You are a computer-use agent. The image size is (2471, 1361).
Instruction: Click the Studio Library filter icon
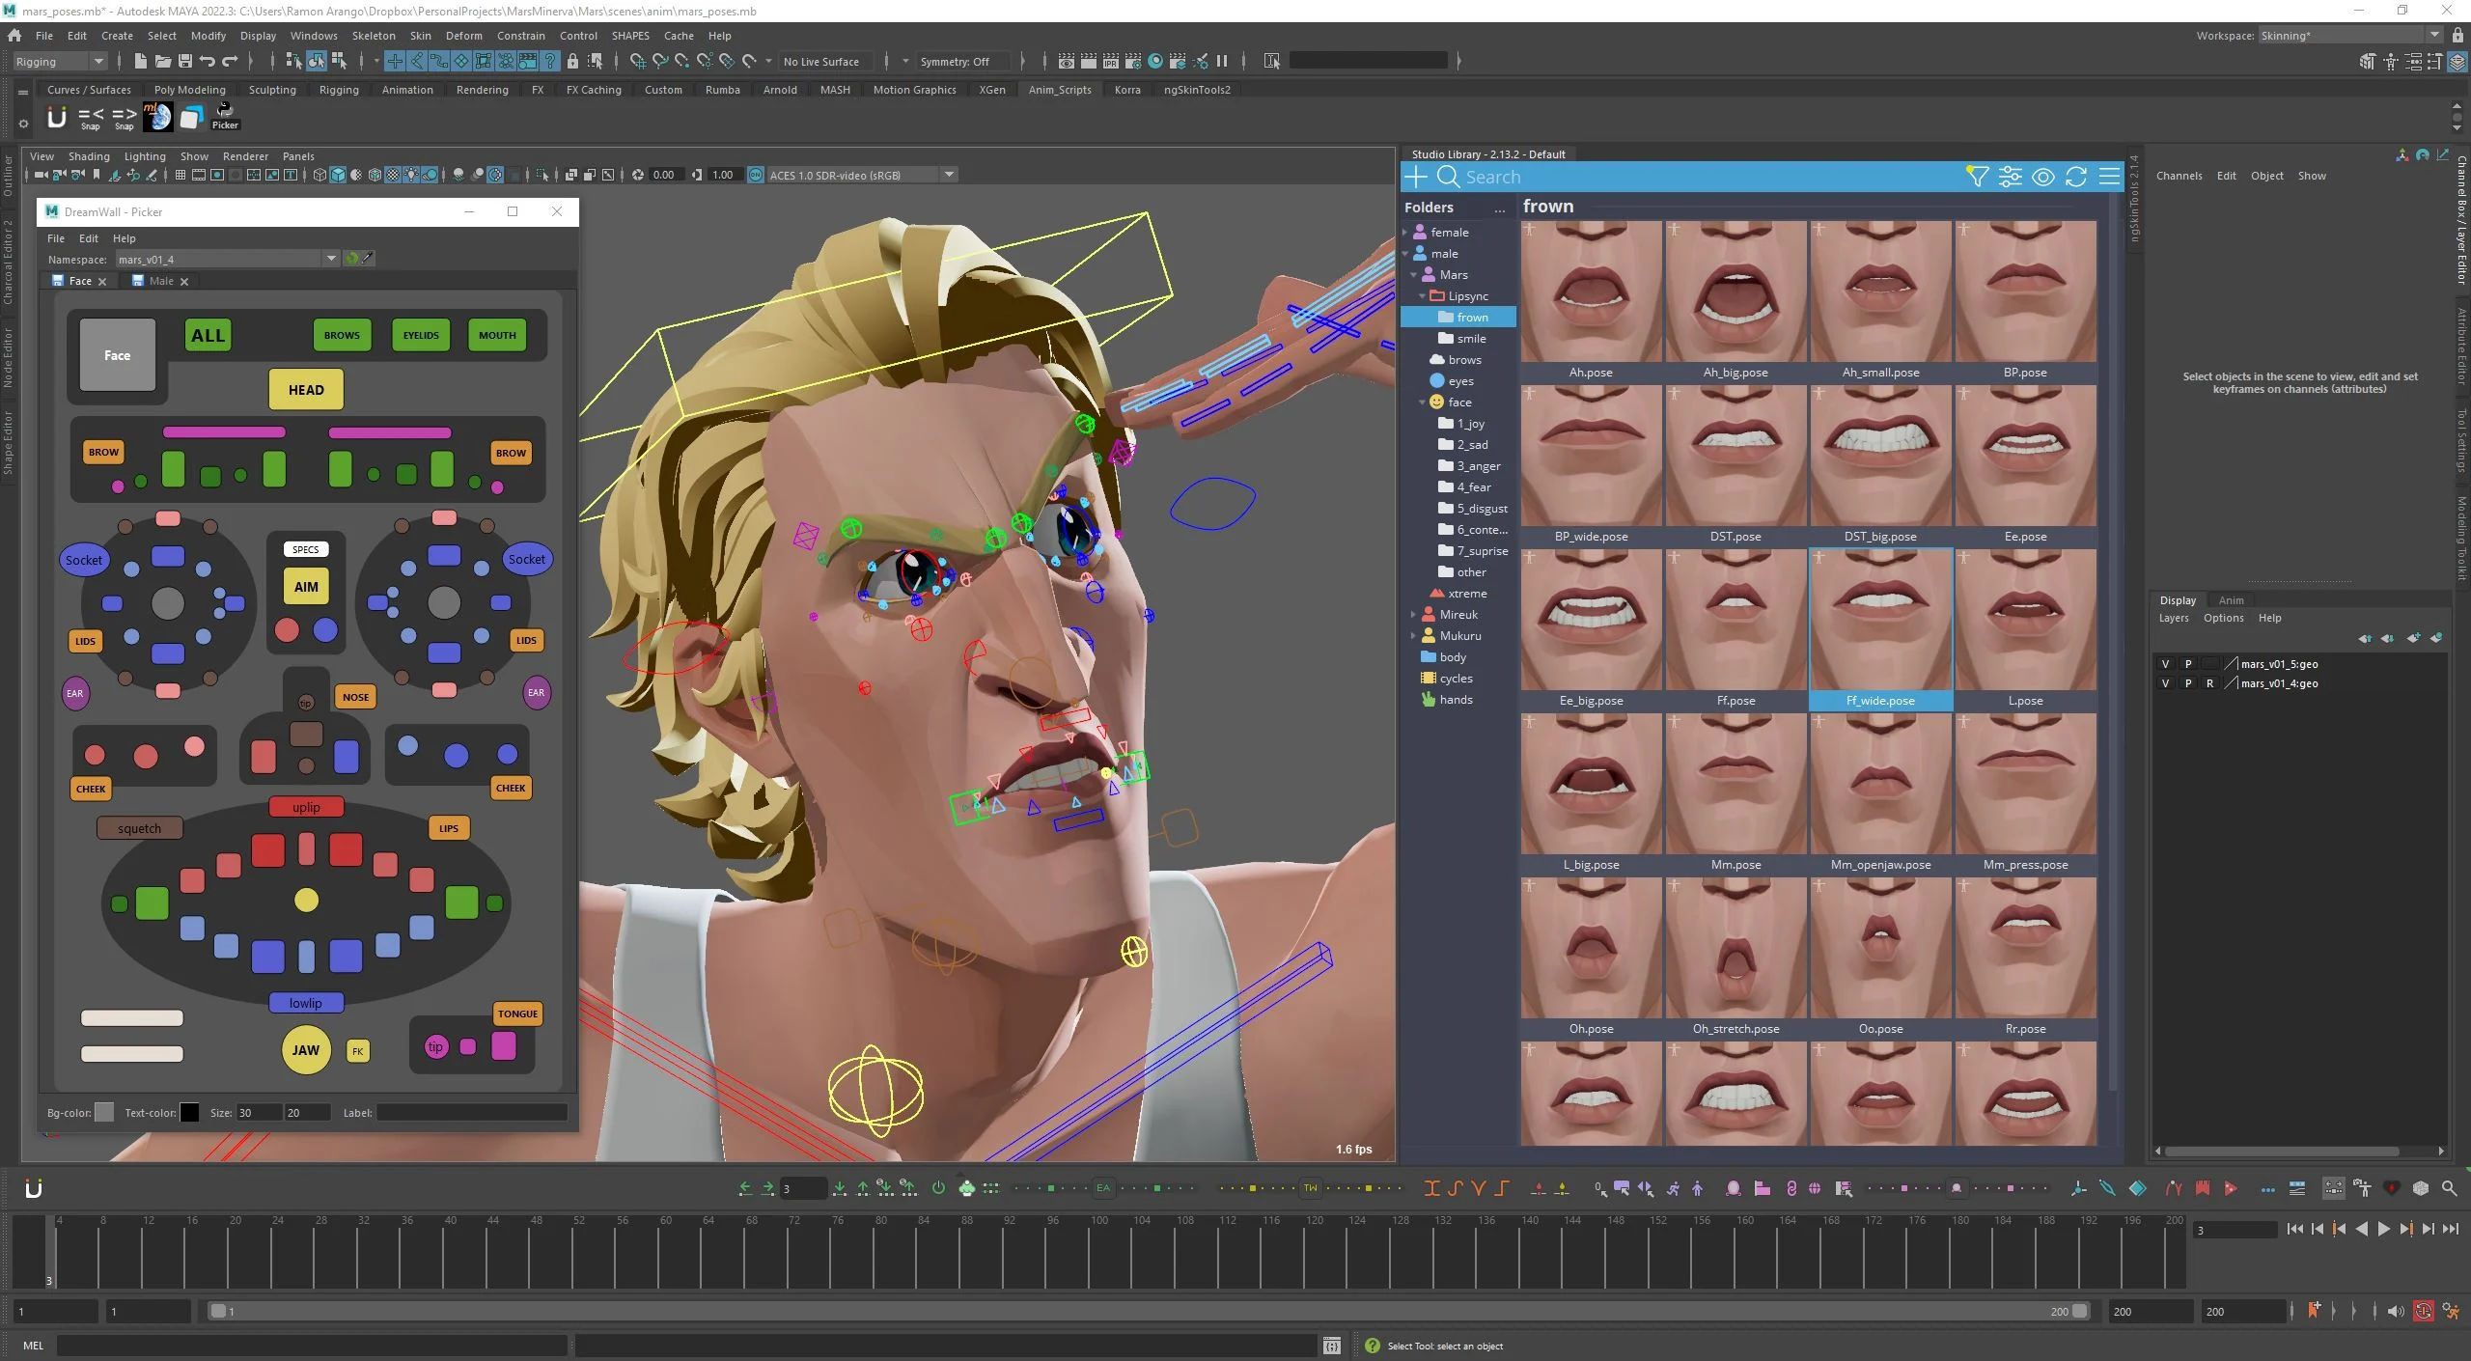[x=1977, y=177]
